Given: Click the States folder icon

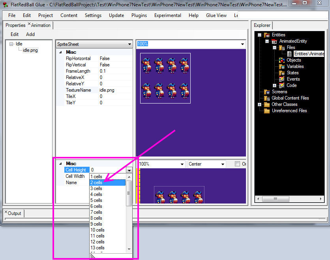Looking at the screenshot, I should coord(281,73).
